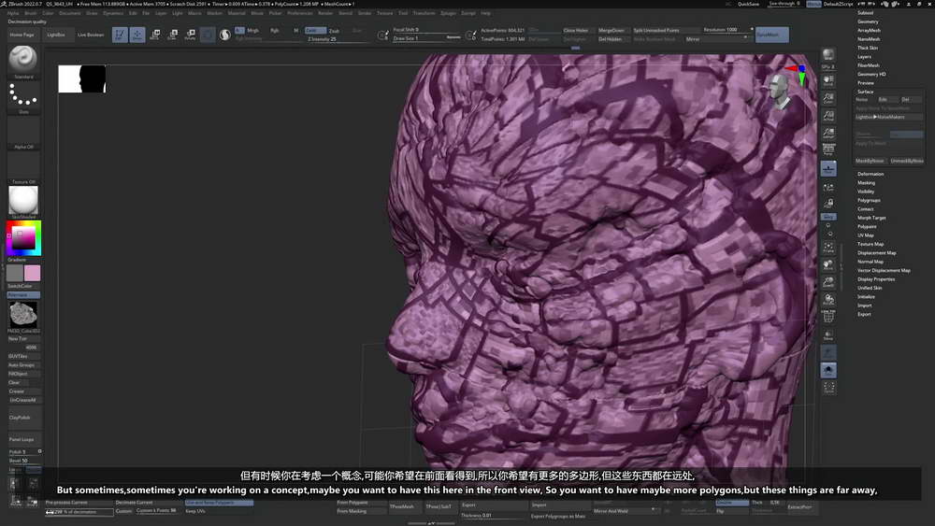Open the Texture Off slot
This screenshot has height=526, width=935.
23,165
